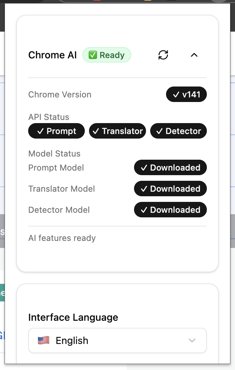Click the 'Chrome AI' heading

(x=52, y=55)
